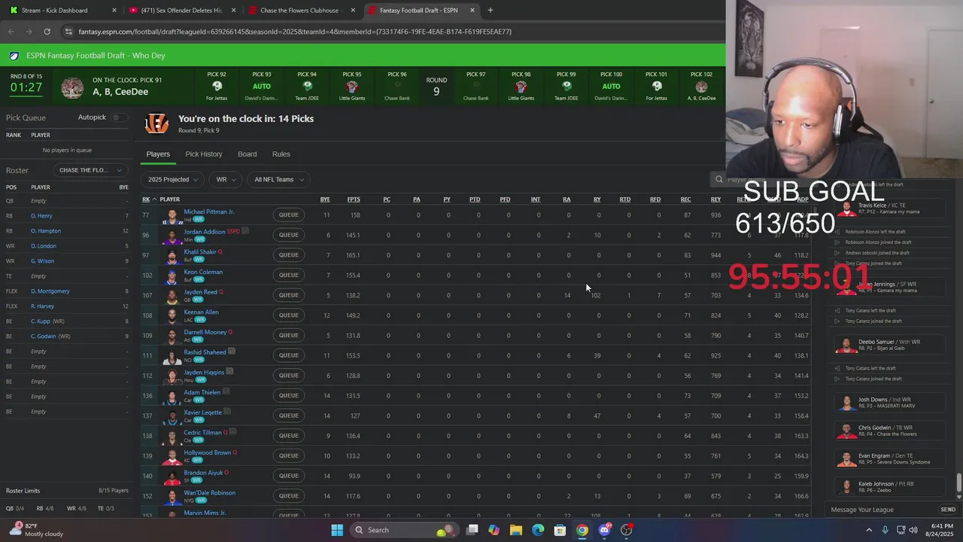The image size is (963, 542).
Task: Open D. Henry in the roster
Action: pyautogui.click(x=41, y=216)
